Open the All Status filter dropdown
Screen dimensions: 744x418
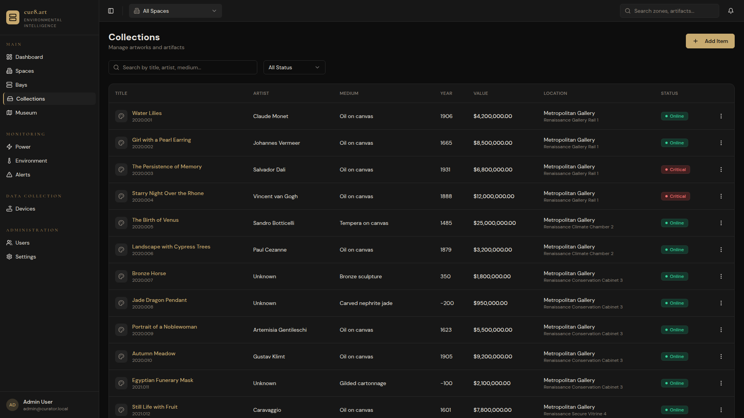click(x=294, y=67)
